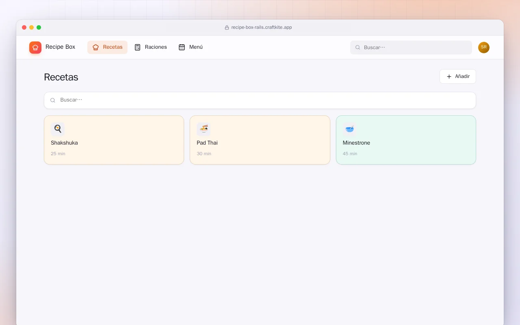Click the calculator icon beside Raciones
The height and width of the screenshot is (325, 520).
pos(137,47)
